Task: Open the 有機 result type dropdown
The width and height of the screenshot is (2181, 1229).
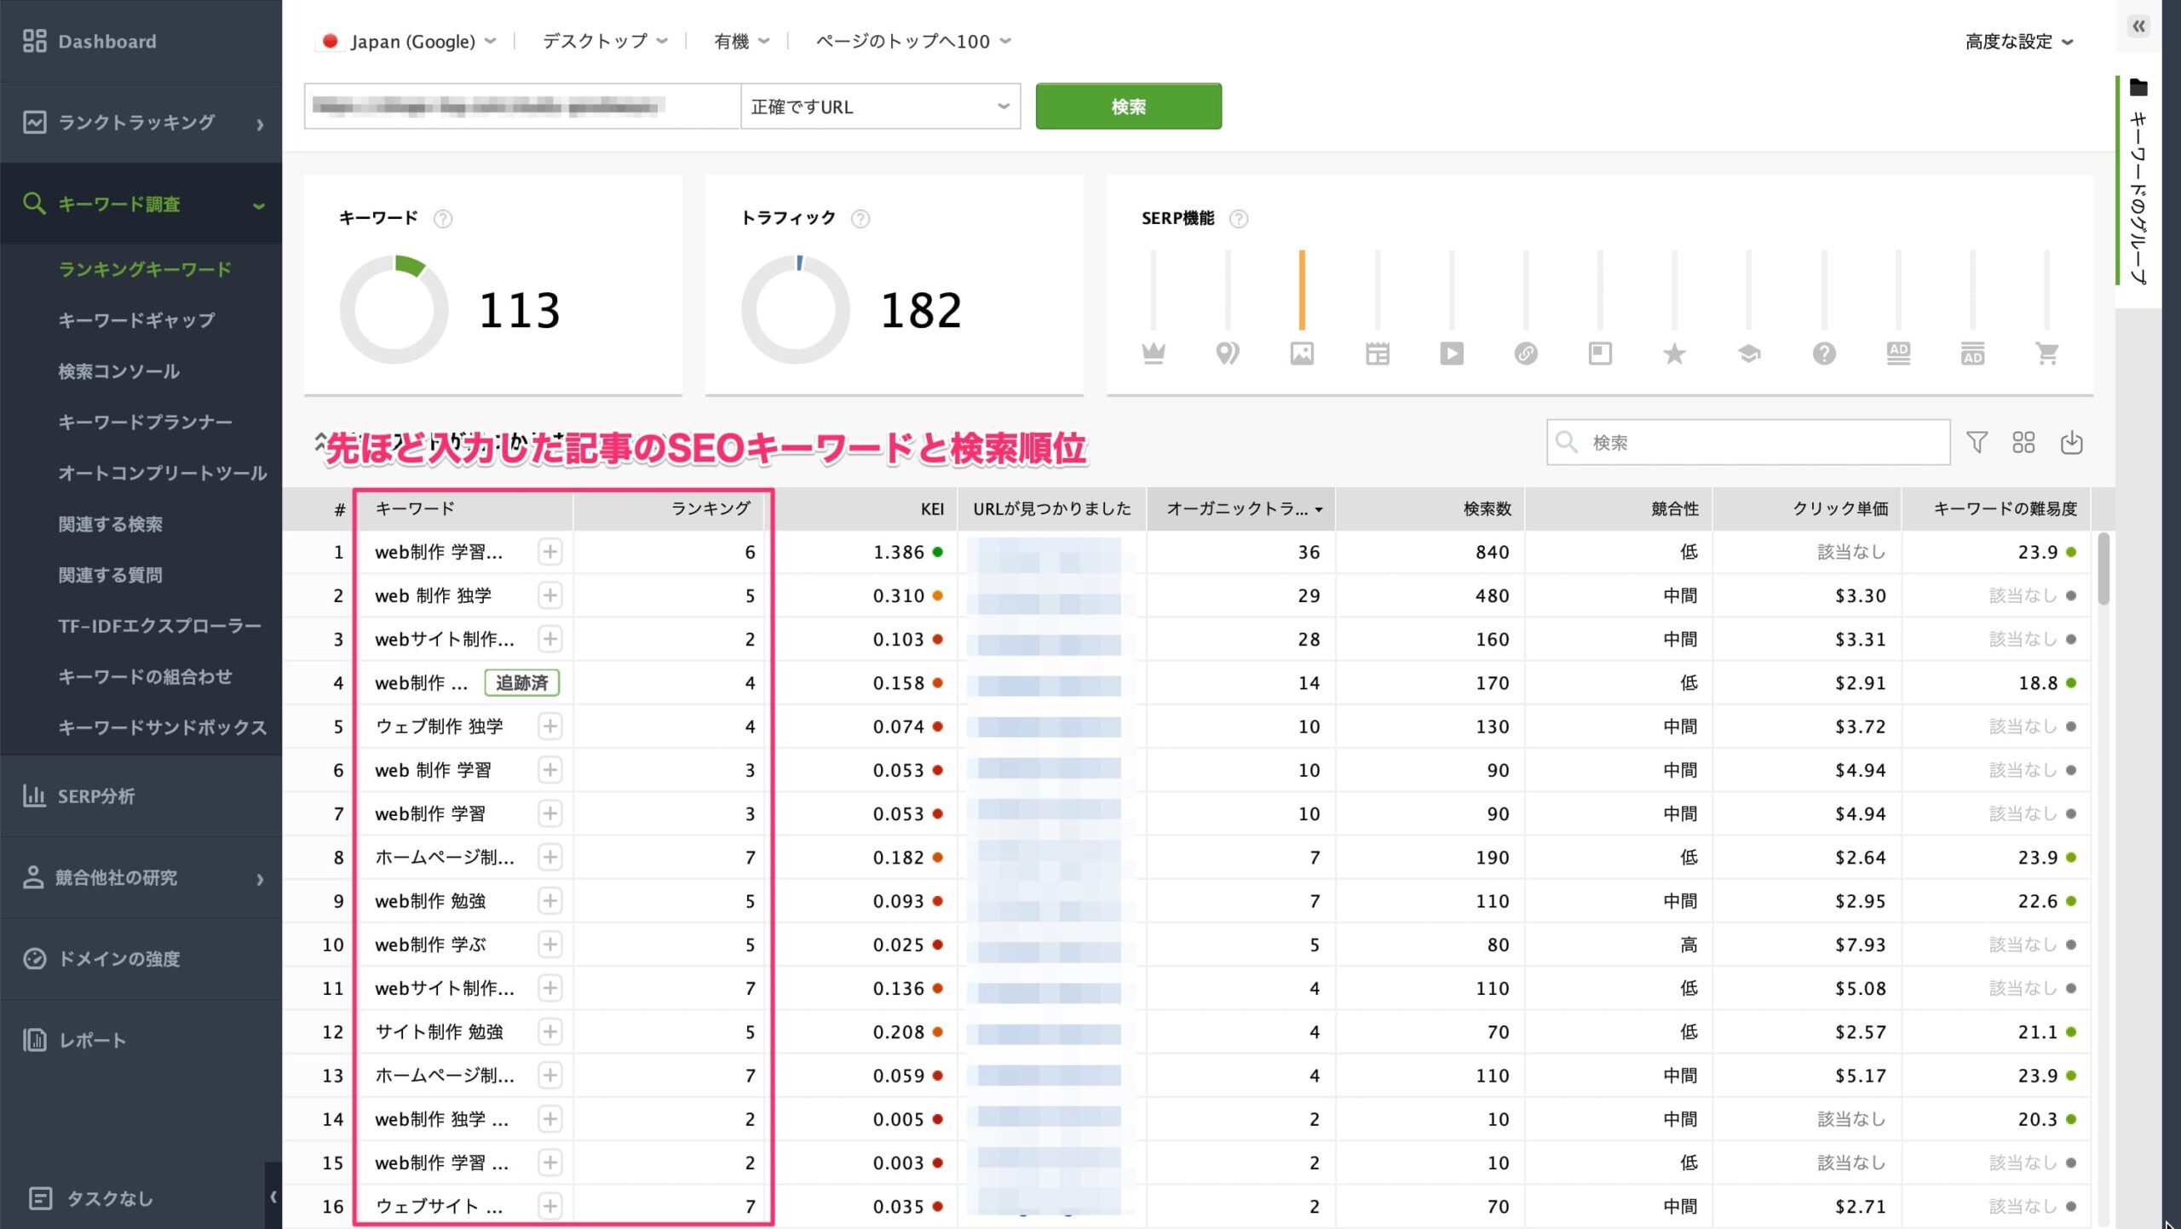Action: pos(741,41)
